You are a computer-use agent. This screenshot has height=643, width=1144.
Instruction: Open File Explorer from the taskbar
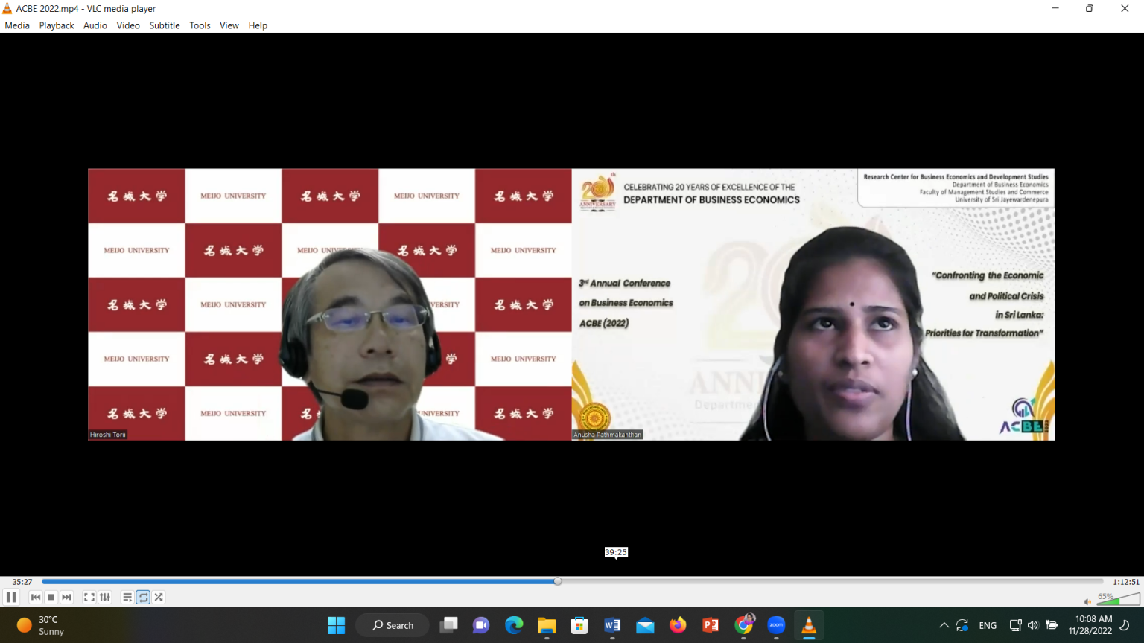coord(547,625)
